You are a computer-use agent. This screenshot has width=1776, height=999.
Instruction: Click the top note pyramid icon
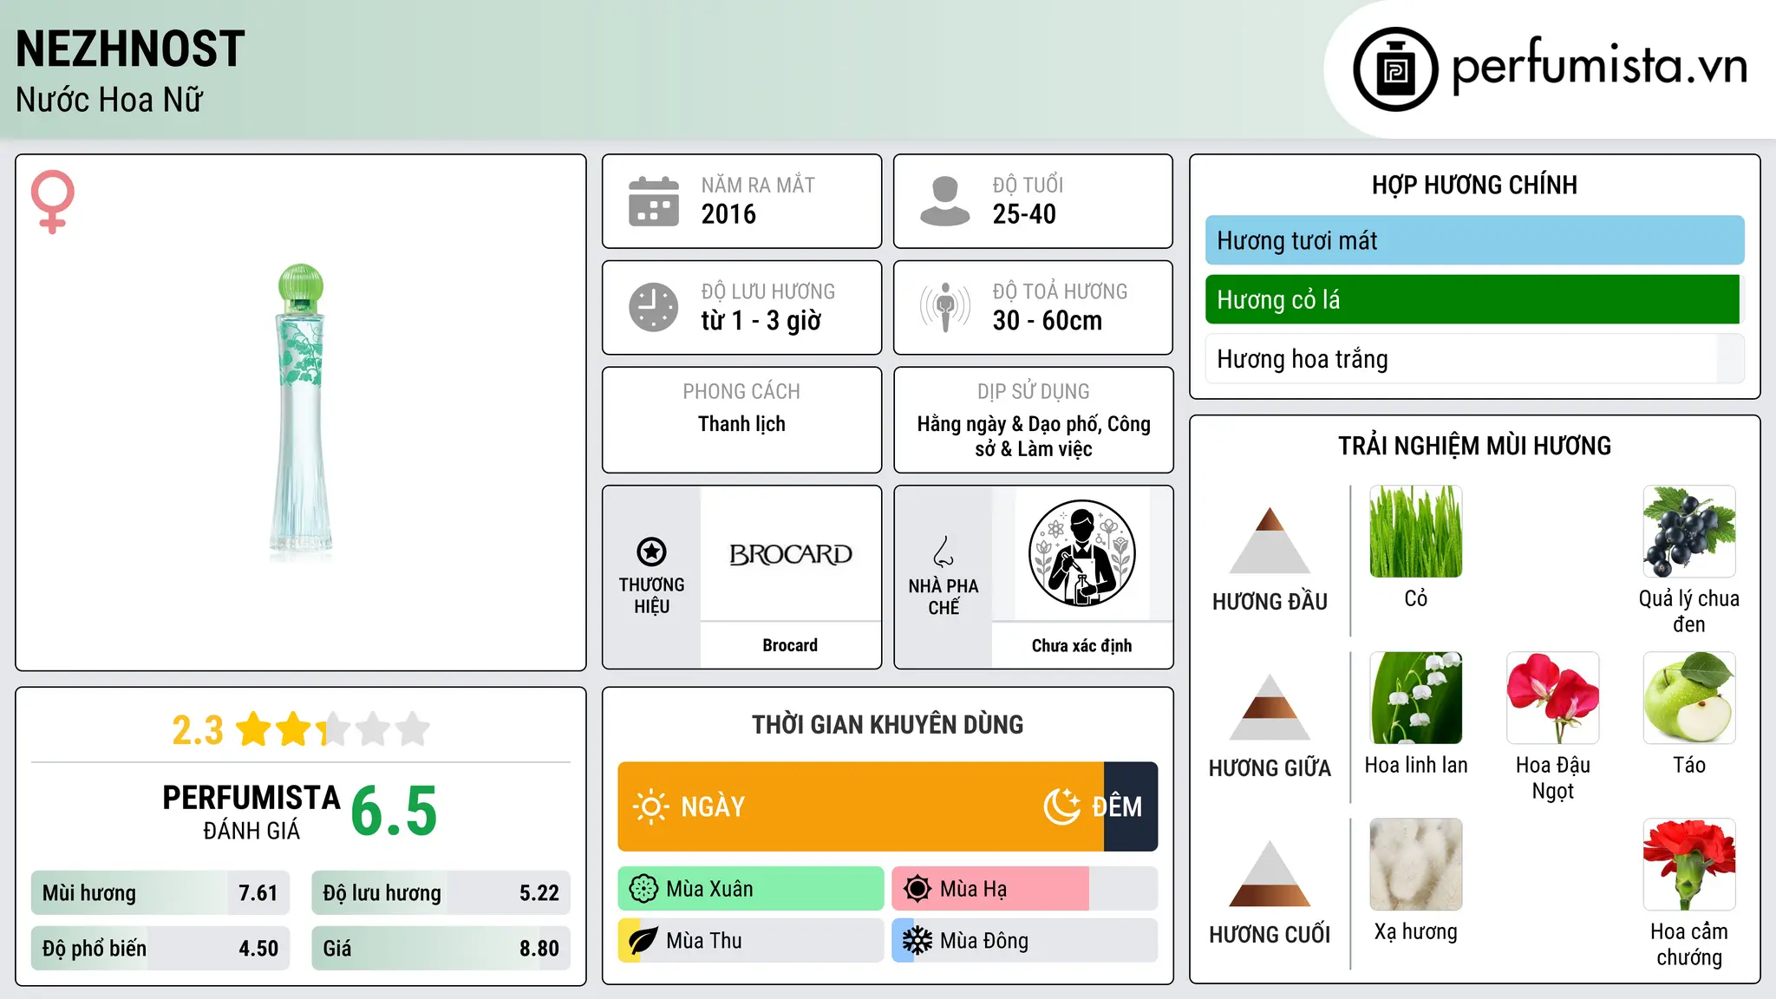(1270, 540)
